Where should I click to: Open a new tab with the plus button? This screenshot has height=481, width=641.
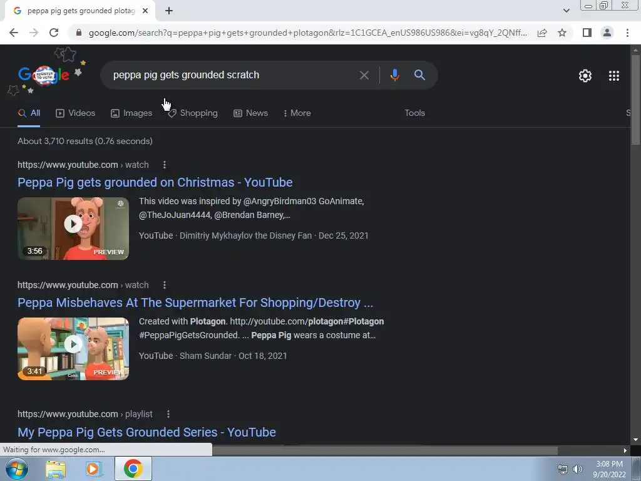click(x=169, y=11)
